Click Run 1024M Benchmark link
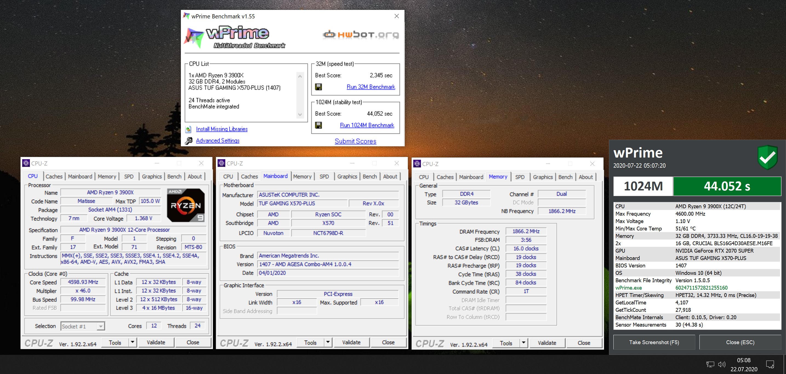786x374 pixels. [367, 125]
